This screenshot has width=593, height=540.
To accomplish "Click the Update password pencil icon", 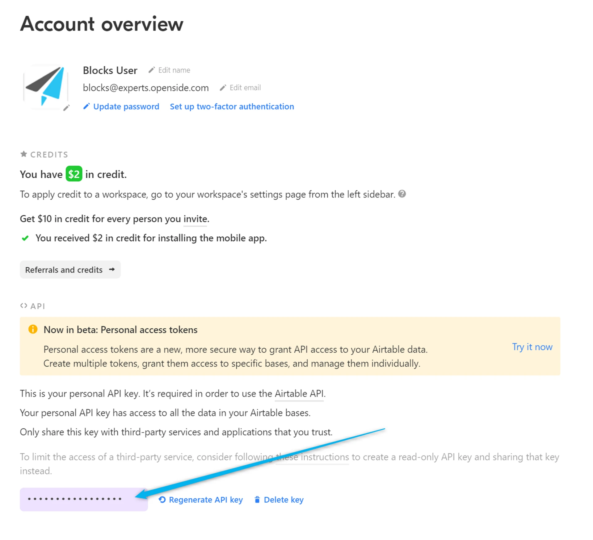I will pos(86,106).
